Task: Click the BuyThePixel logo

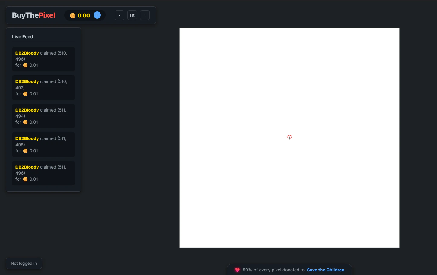Action: point(33,15)
